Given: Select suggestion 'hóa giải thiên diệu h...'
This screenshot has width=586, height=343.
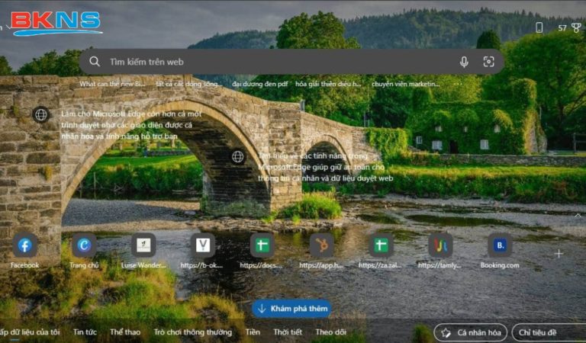Looking at the screenshot, I should [x=328, y=84].
